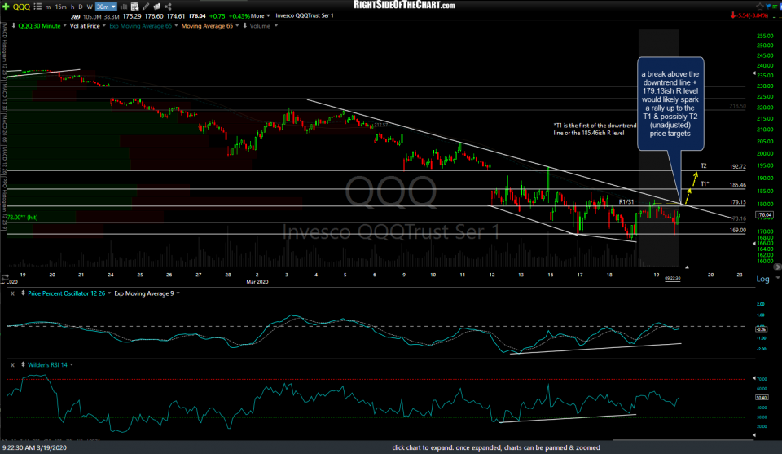Select the m (minute) timeframe

[x=48, y=7]
